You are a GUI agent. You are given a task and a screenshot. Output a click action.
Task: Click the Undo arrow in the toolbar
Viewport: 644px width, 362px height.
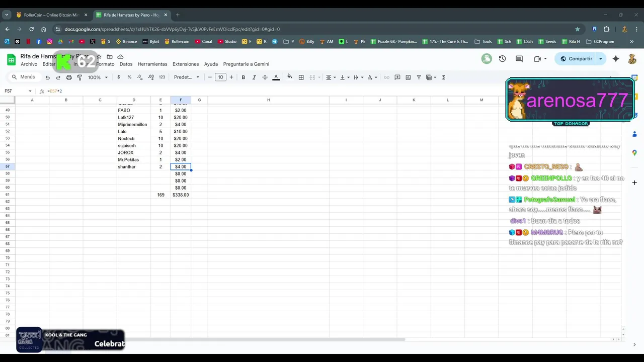coord(47,77)
